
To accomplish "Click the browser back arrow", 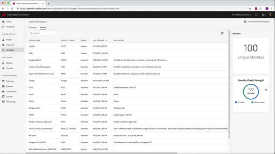I will [3, 8].
